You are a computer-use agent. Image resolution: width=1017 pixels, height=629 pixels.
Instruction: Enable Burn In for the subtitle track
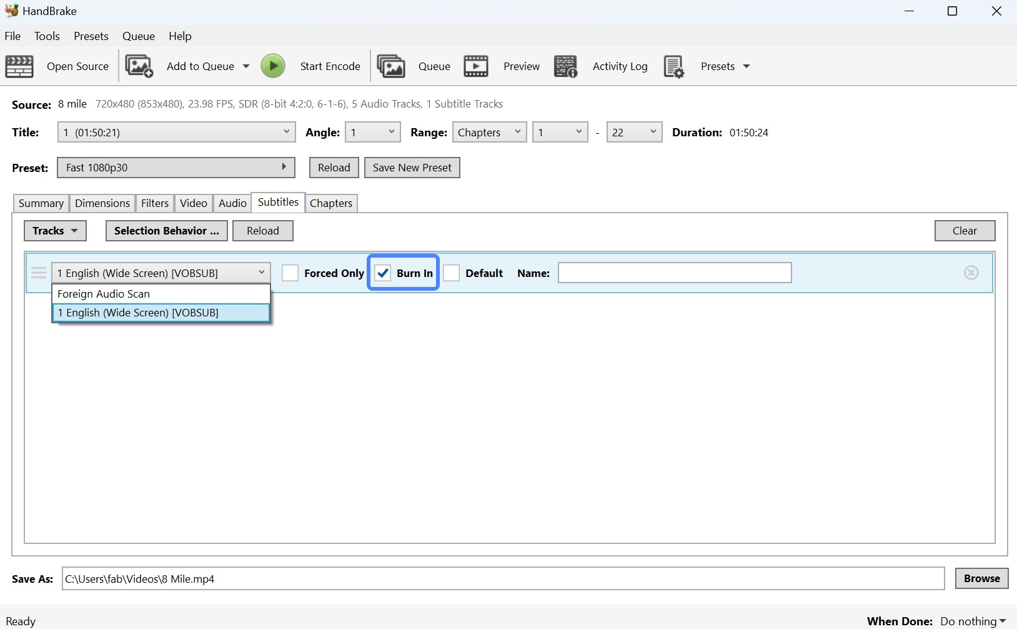click(383, 273)
